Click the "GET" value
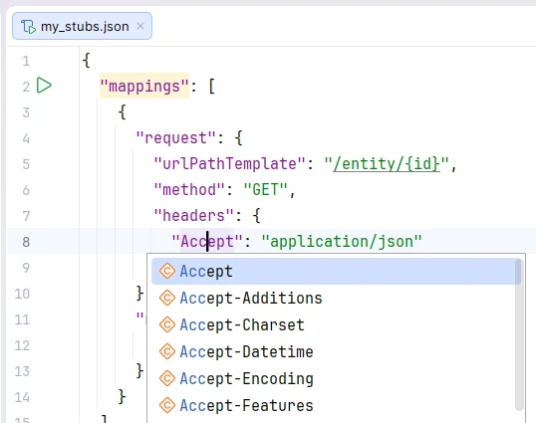This screenshot has width=536, height=423. 265,190
